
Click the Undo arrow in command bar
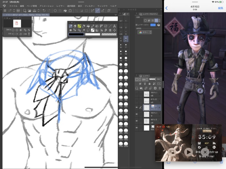[44, 10]
